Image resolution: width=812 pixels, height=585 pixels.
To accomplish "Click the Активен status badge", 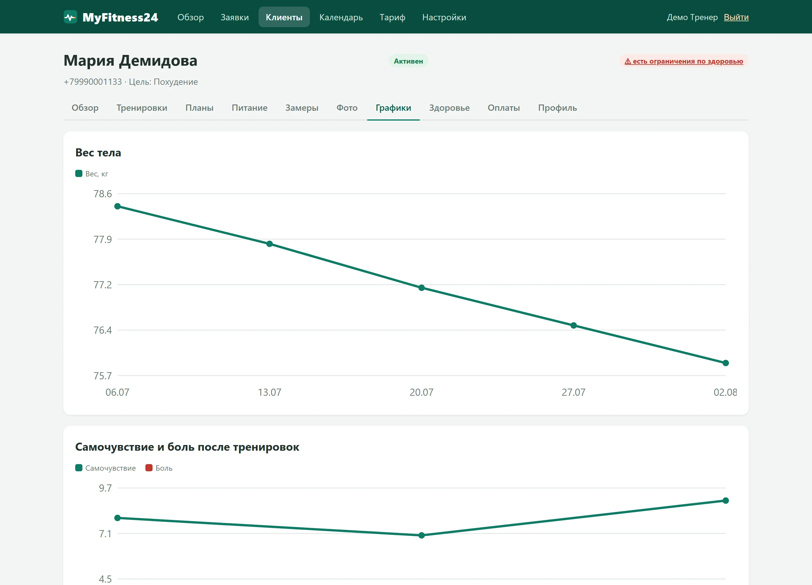I will [408, 61].
